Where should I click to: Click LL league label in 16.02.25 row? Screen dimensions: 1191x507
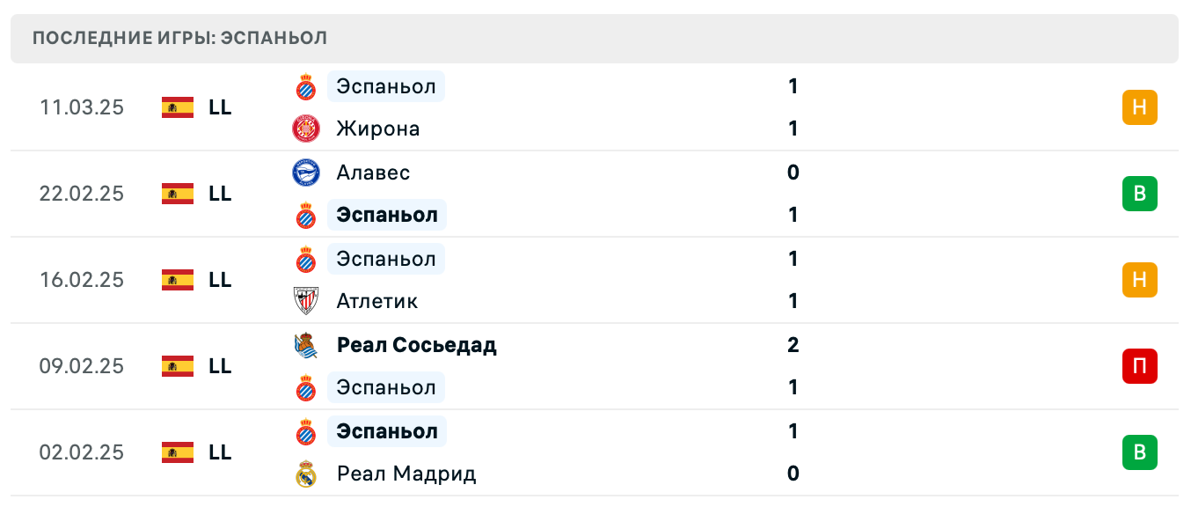tap(220, 280)
